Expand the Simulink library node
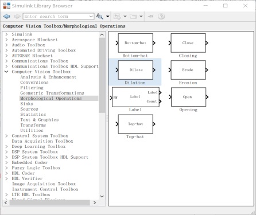 (x=6, y=34)
